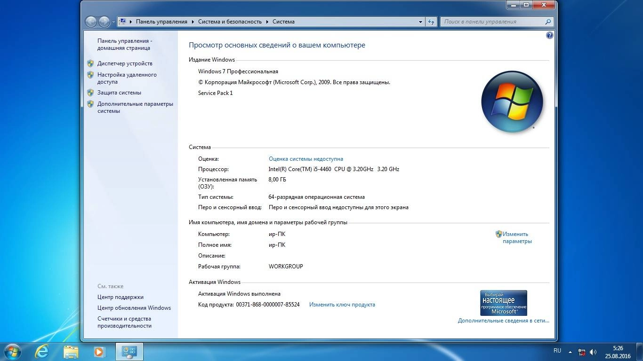Image resolution: width=643 pixels, height=361 pixels.
Task: Click Изменить параметры link
Action: pos(517,237)
